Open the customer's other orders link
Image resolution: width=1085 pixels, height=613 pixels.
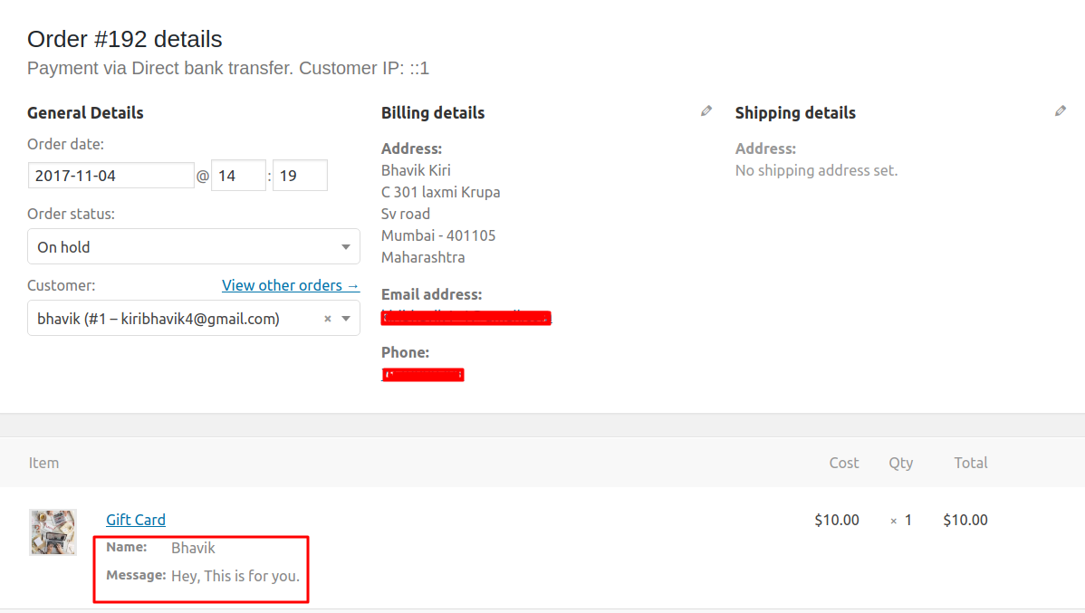click(291, 284)
